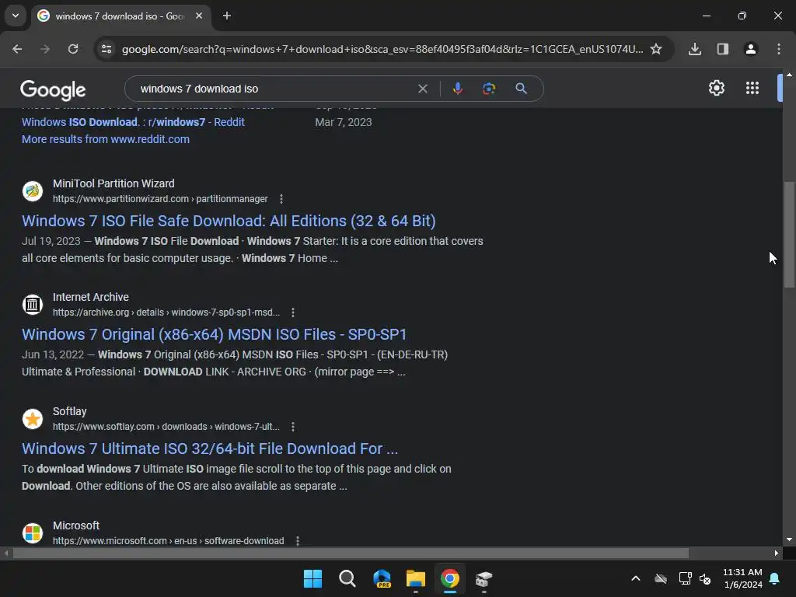Screen dimensions: 796x597
Task: Search by image with Google Lens
Action: click(x=489, y=89)
